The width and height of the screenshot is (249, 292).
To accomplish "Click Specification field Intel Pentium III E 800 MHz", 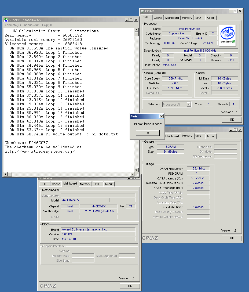I will [200, 51].
